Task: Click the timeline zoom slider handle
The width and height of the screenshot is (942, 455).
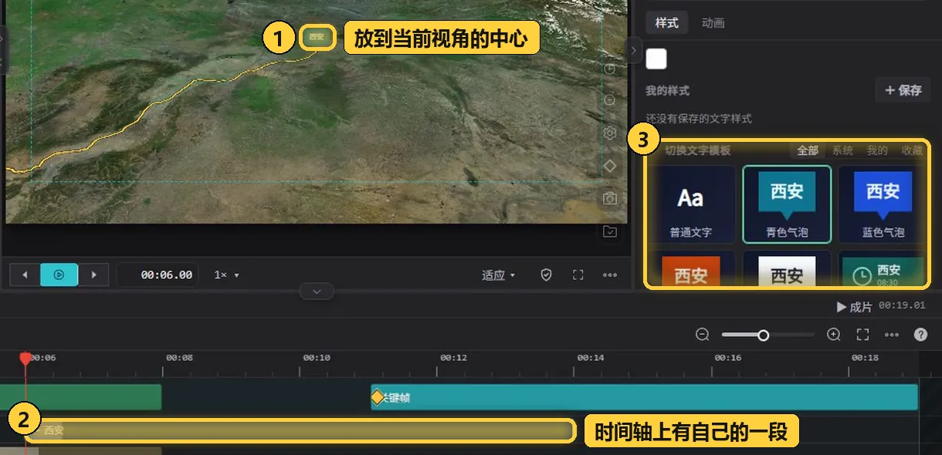Action: click(x=764, y=335)
